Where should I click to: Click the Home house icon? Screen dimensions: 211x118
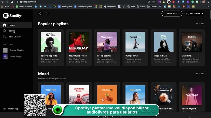pos(4,25)
